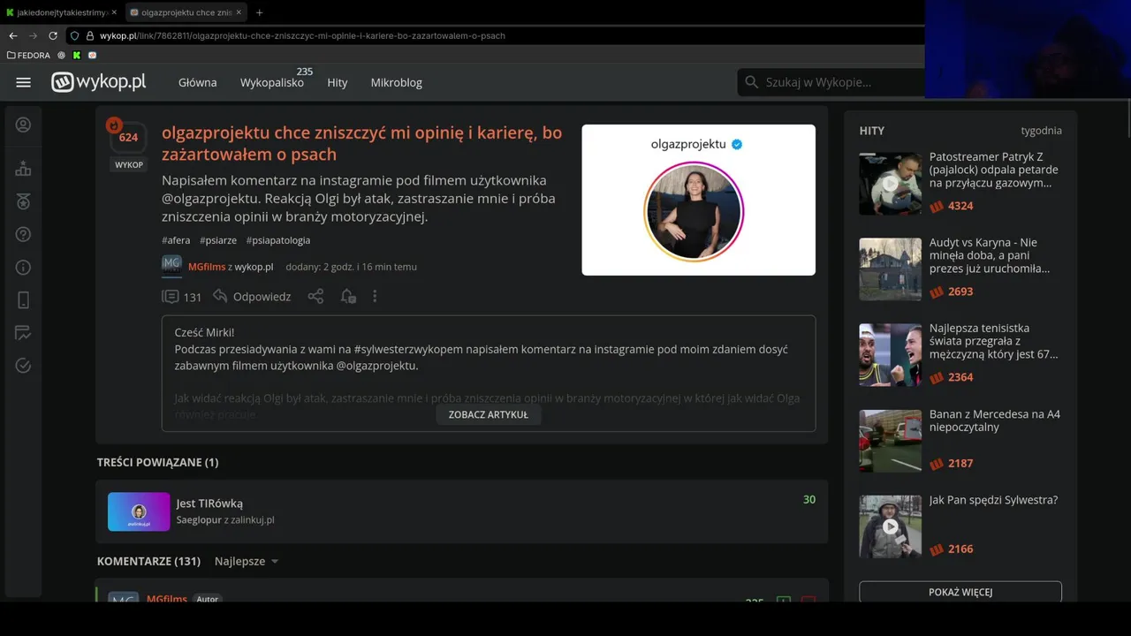1131x636 pixels.
Task: Click the Odpowiedz reply button
Action: point(252,297)
